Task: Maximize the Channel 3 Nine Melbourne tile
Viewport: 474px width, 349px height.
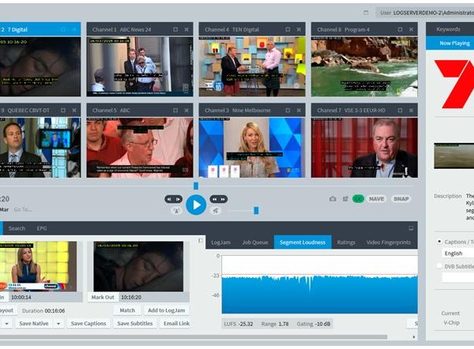Action: tap(288, 111)
